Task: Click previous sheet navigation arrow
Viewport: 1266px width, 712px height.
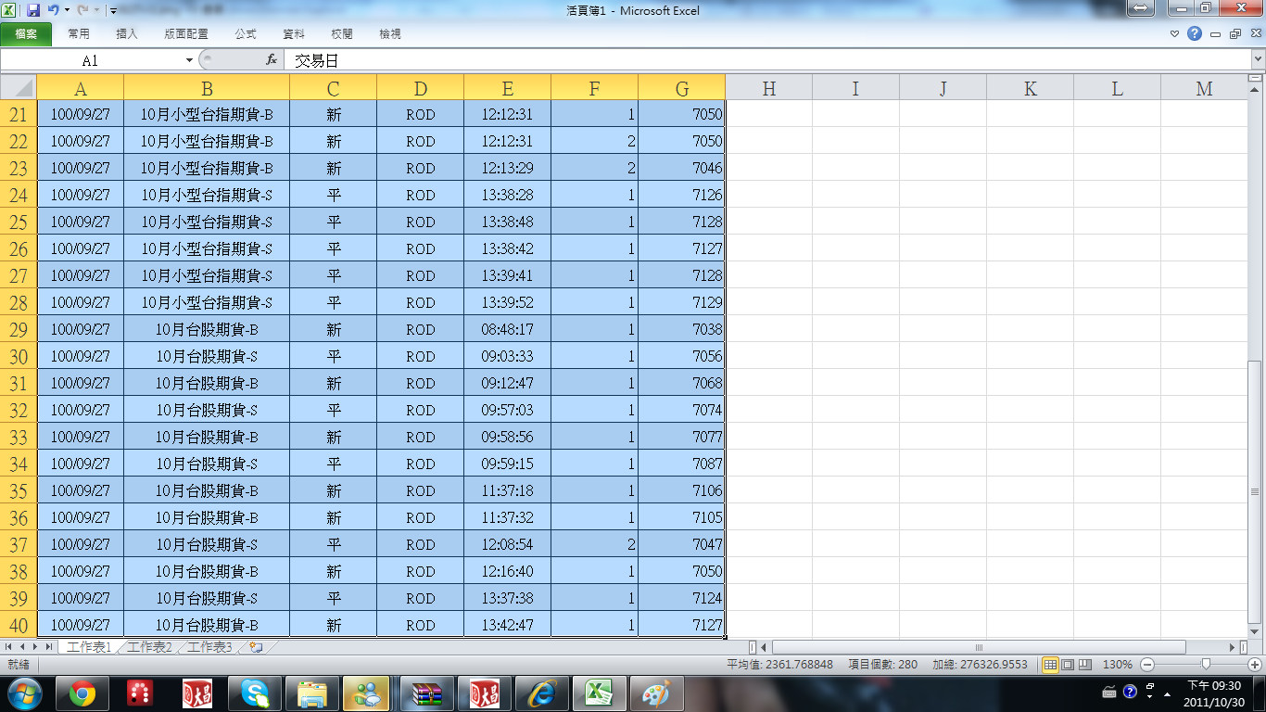Action: click(22, 647)
